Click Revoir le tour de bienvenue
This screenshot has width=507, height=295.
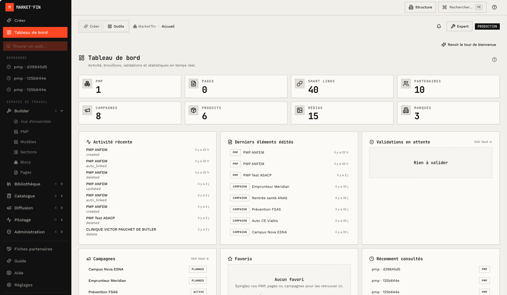click(x=469, y=45)
